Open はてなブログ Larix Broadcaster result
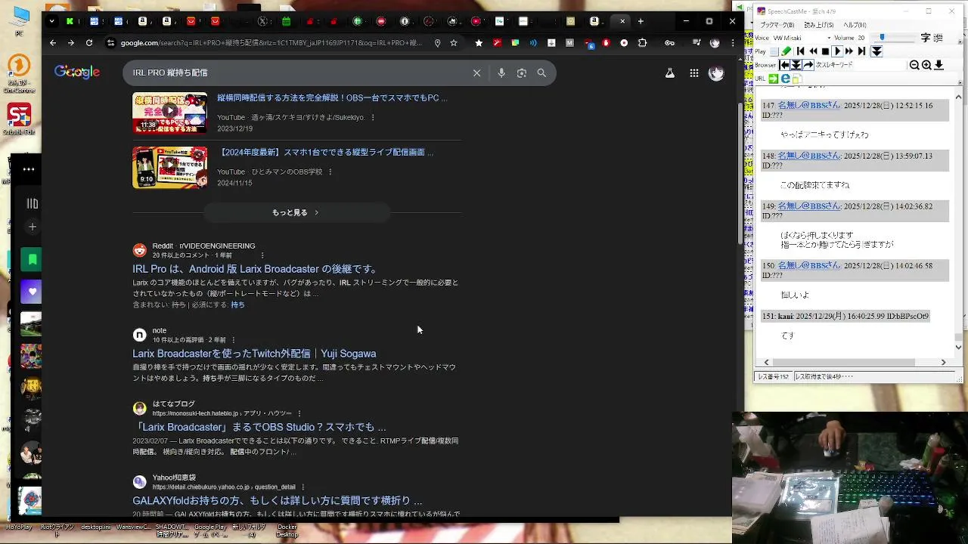 click(259, 427)
